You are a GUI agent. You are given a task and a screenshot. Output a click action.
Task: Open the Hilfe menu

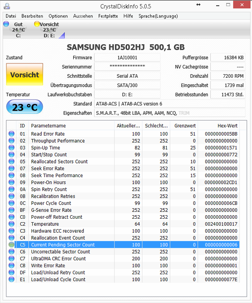[128, 16]
